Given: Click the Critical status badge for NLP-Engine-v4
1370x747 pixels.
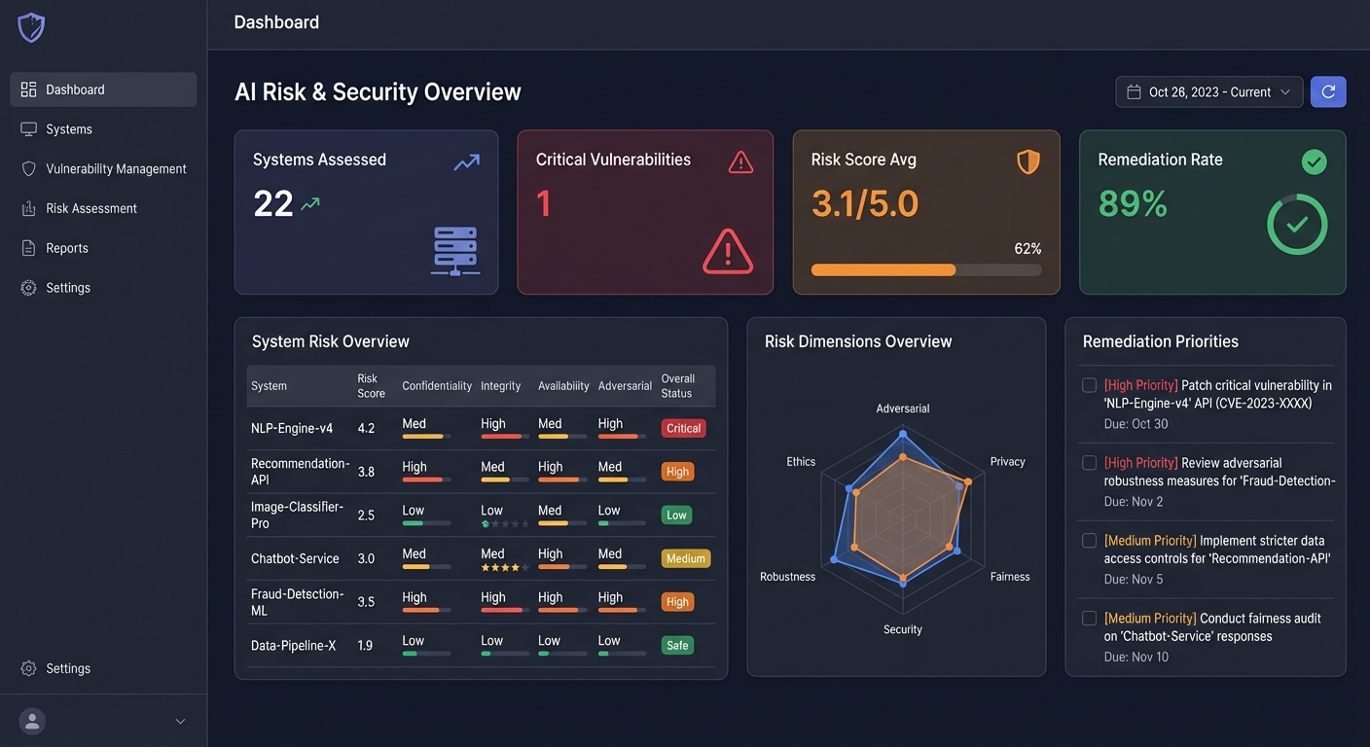Looking at the screenshot, I should point(683,428).
